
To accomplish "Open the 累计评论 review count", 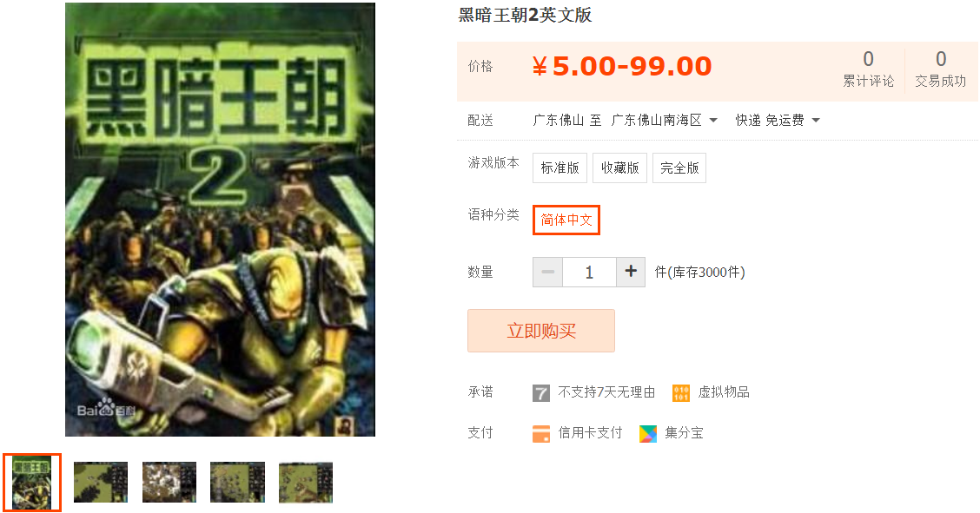I will (868, 69).
